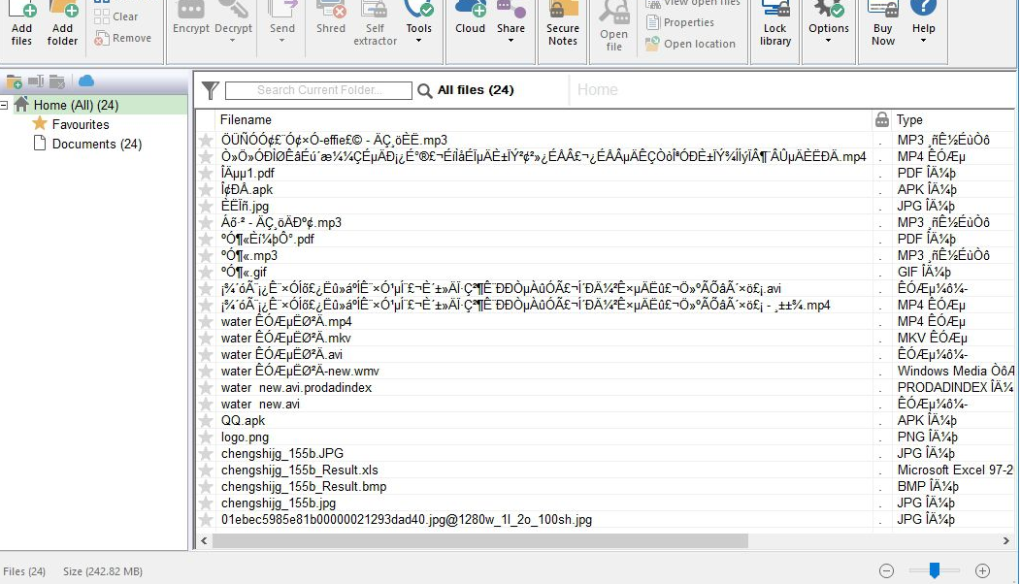
Task: Click the horizontal scrollbar thumb
Action: point(479,541)
